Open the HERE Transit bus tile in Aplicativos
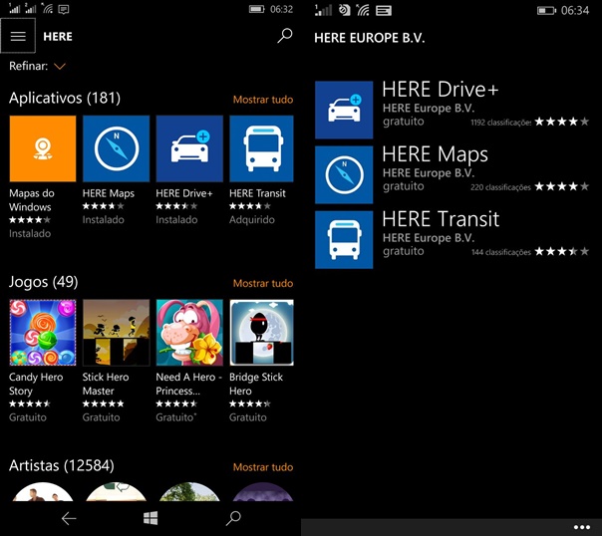The height and width of the screenshot is (536, 602). (x=261, y=148)
